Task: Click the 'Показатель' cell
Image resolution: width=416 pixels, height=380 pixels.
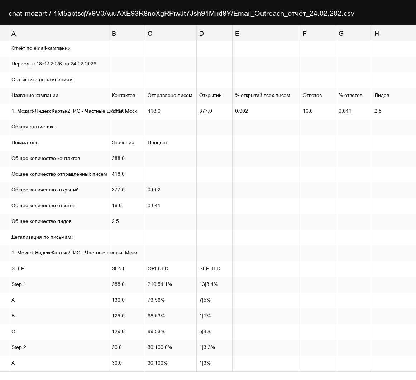Action: tap(59, 142)
